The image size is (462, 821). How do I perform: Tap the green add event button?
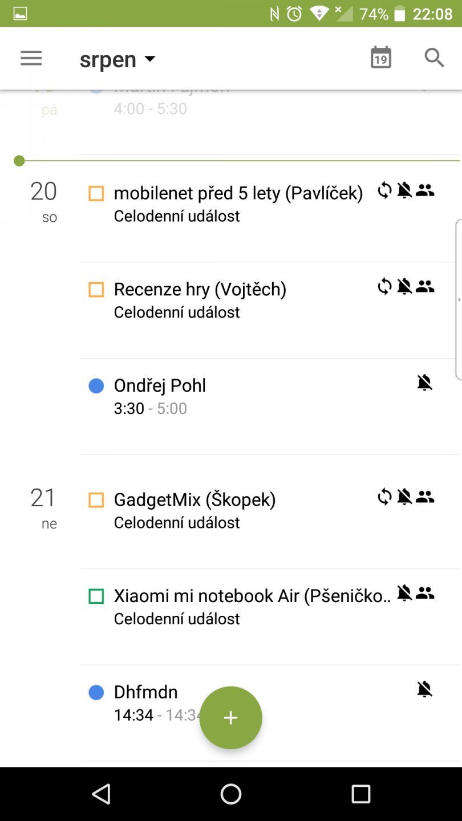point(230,718)
